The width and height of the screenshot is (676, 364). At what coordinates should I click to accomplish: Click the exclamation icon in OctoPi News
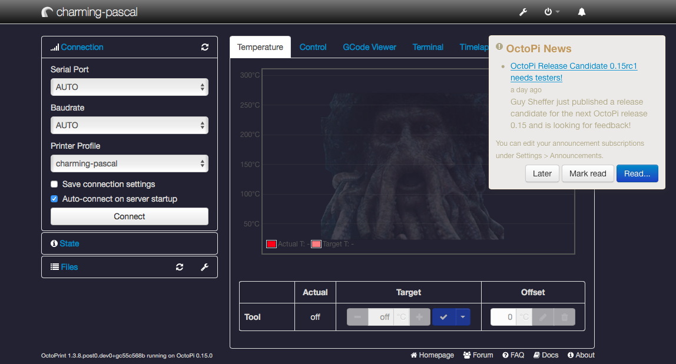499,46
